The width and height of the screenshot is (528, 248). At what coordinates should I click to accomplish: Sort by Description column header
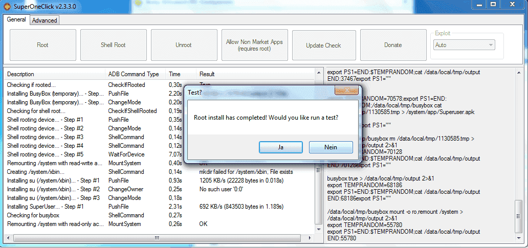coord(54,74)
